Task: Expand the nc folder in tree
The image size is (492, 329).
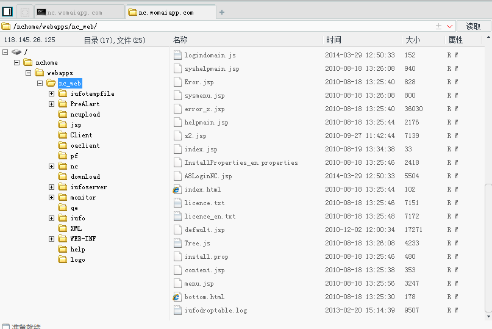Action: pos(51,166)
